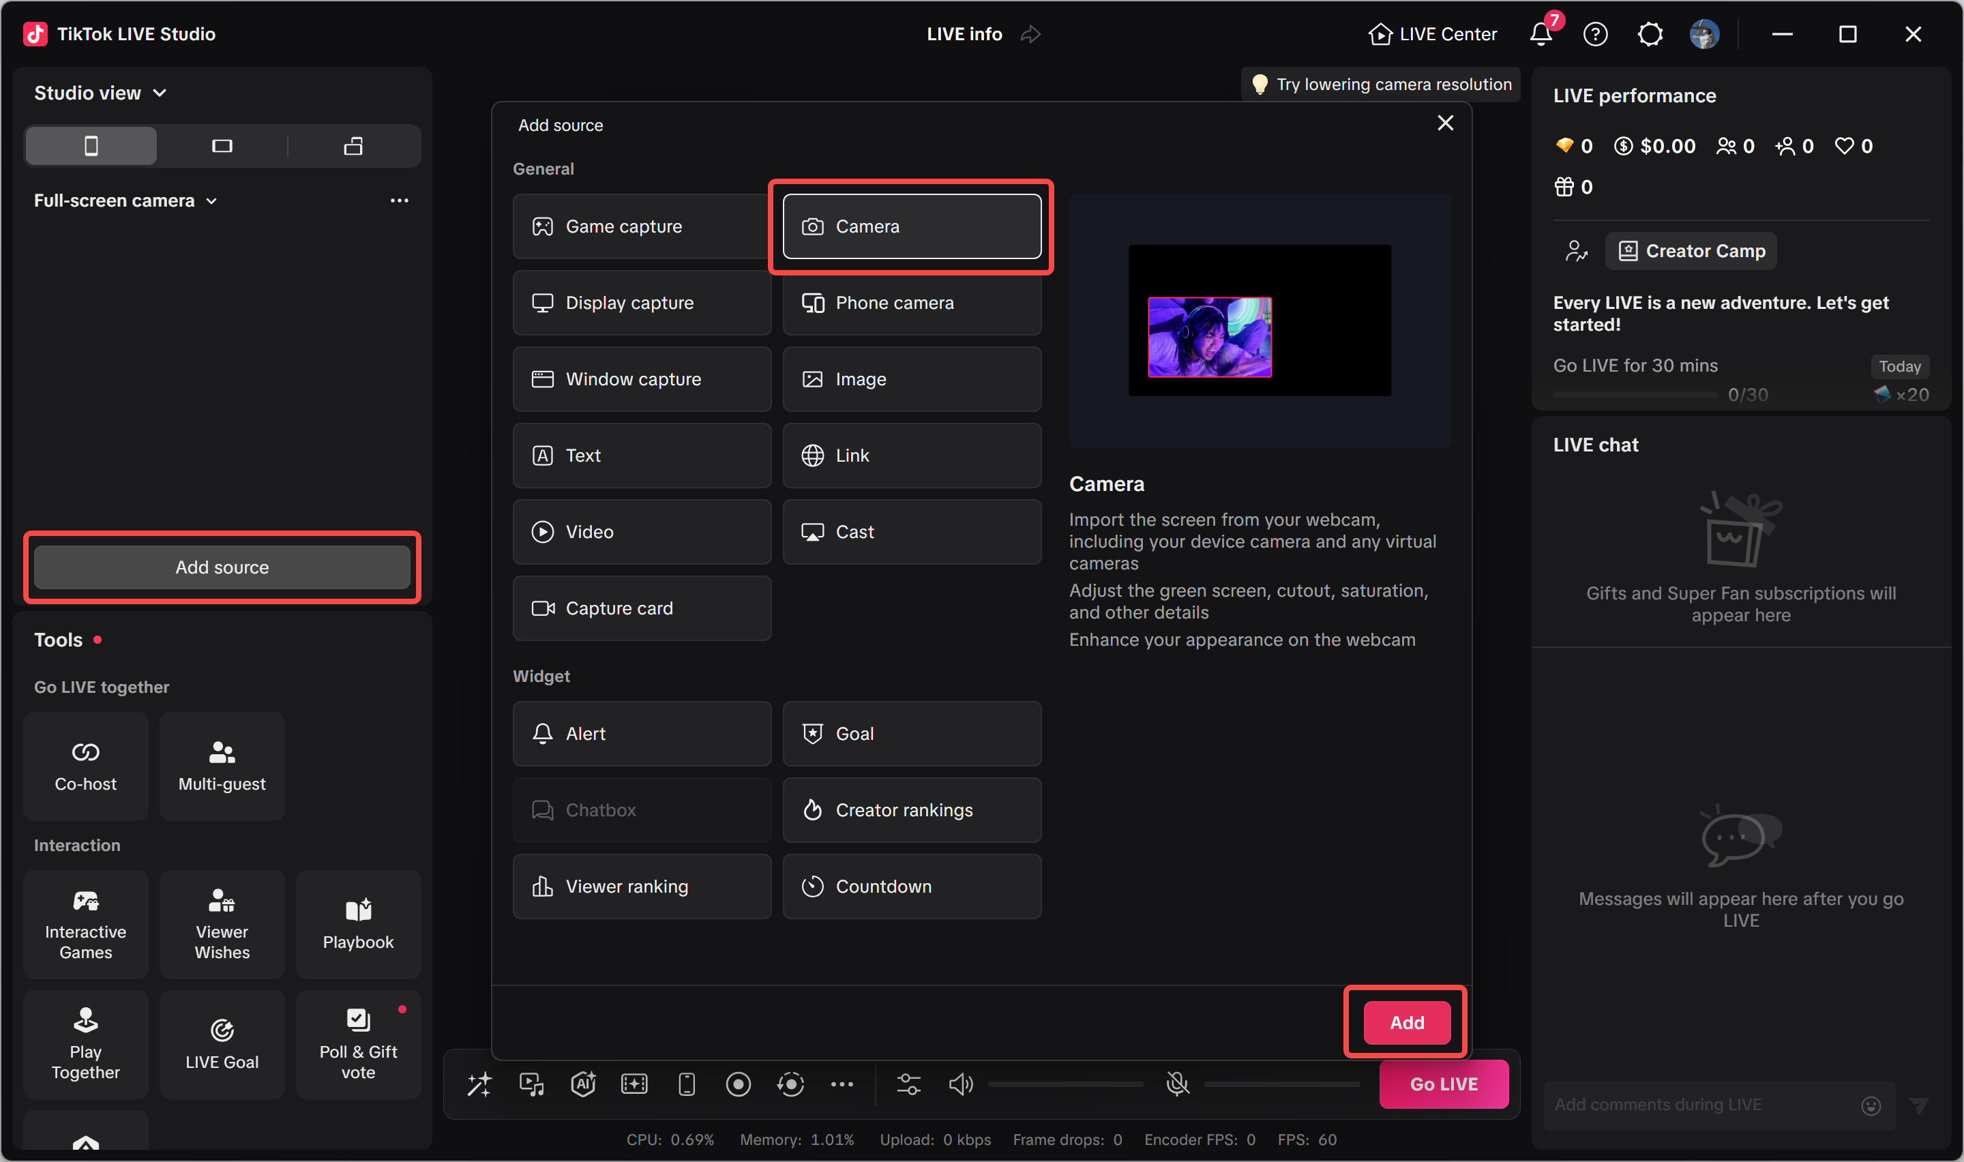This screenshot has width=1964, height=1162.
Task: Toggle the speaker volume icon
Action: (960, 1084)
